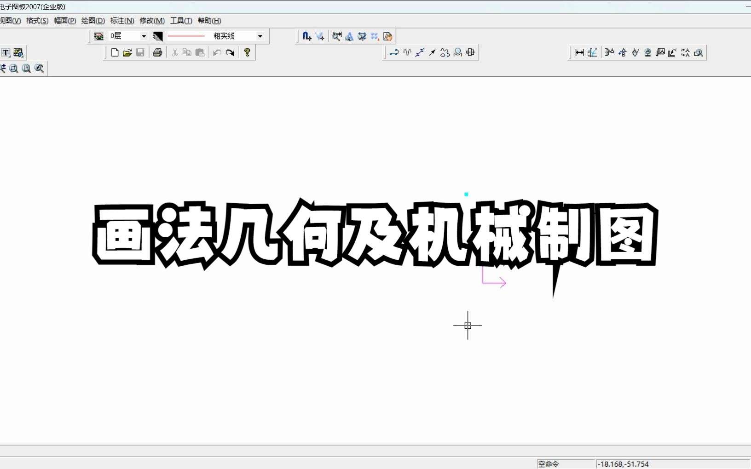Open an existing drawing file
Viewport: 751px width, 469px height.
click(x=127, y=52)
